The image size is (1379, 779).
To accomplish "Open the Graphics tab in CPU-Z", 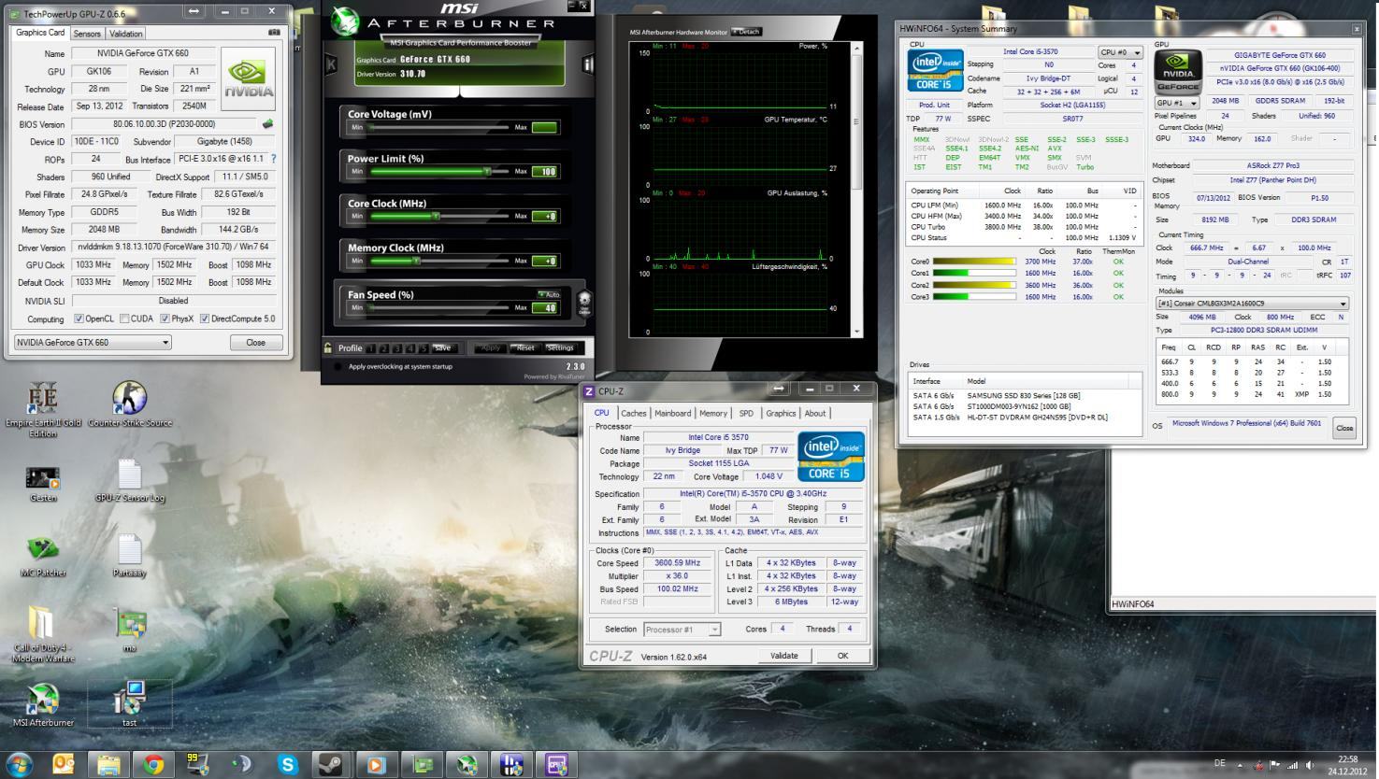I will [x=781, y=413].
